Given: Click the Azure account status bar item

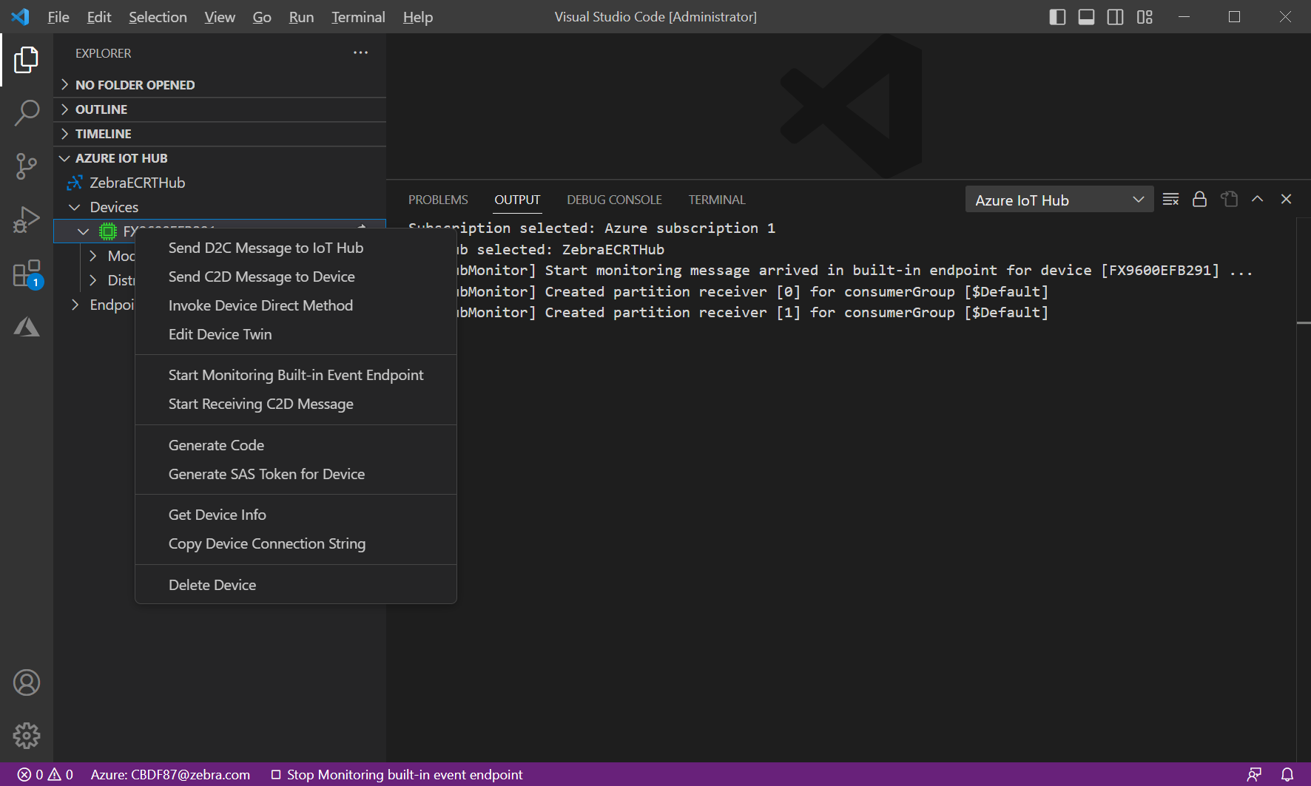Looking at the screenshot, I should click(170, 774).
